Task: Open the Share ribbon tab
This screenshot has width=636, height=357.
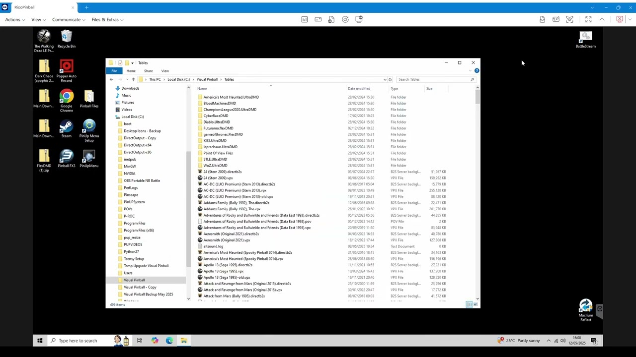Action: click(x=148, y=71)
